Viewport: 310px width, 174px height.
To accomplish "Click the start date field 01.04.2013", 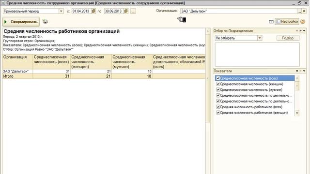I will pos(81,11).
